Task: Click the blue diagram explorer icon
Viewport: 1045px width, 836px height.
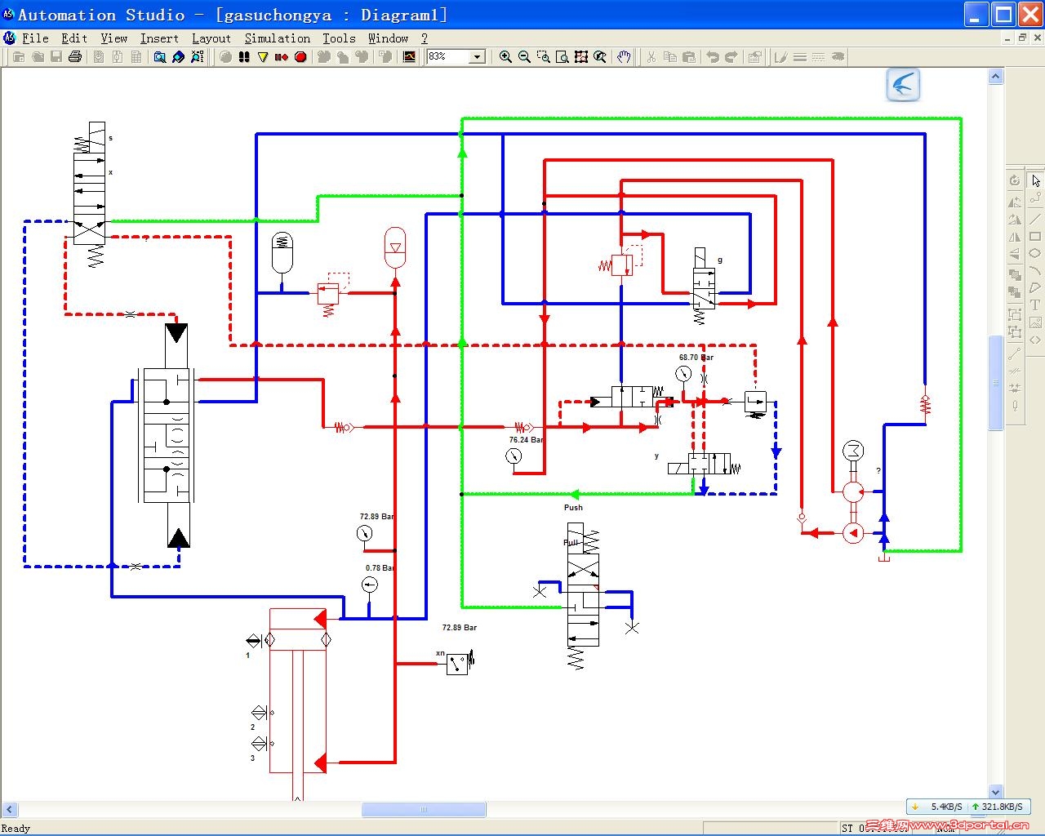Action: 178,56
